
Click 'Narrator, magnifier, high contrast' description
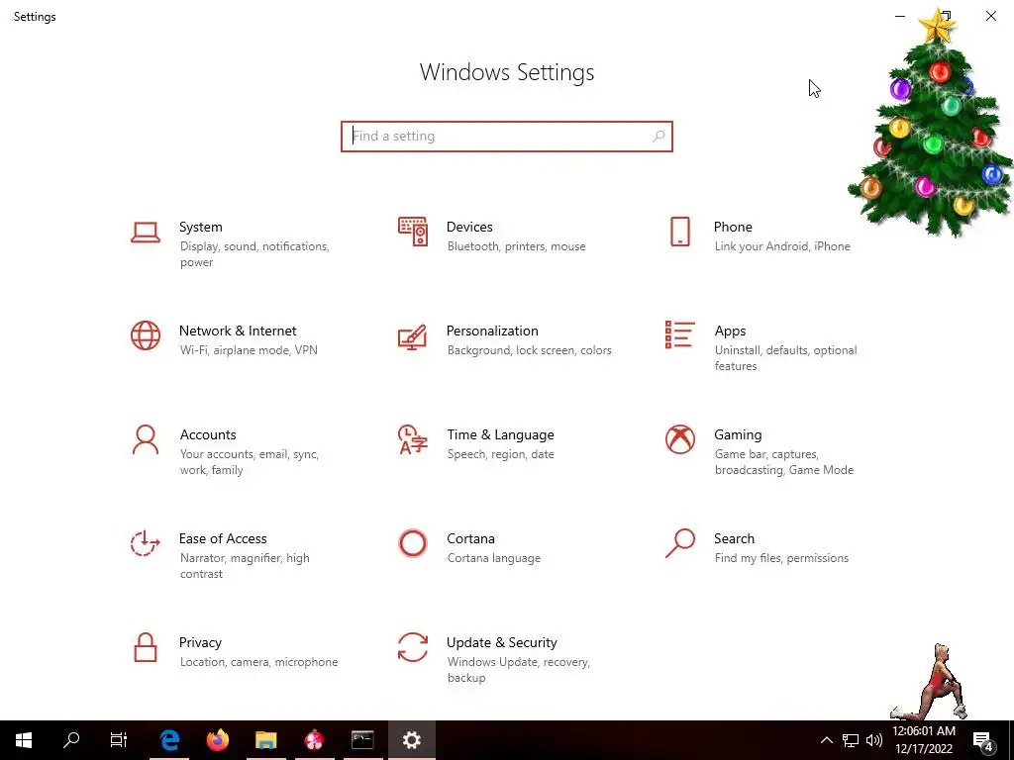[245, 566]
